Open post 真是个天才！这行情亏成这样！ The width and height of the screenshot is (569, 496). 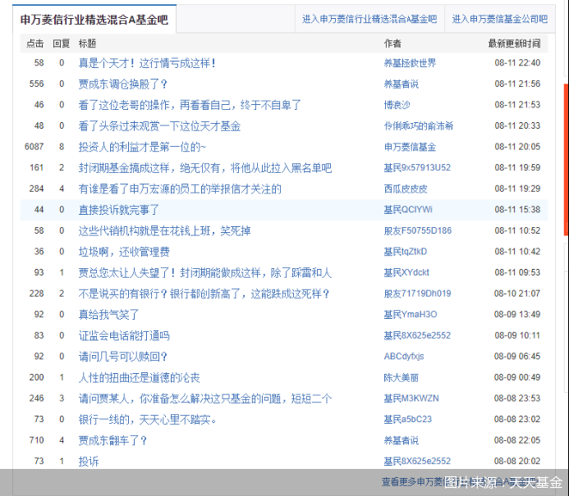point(147,63)
